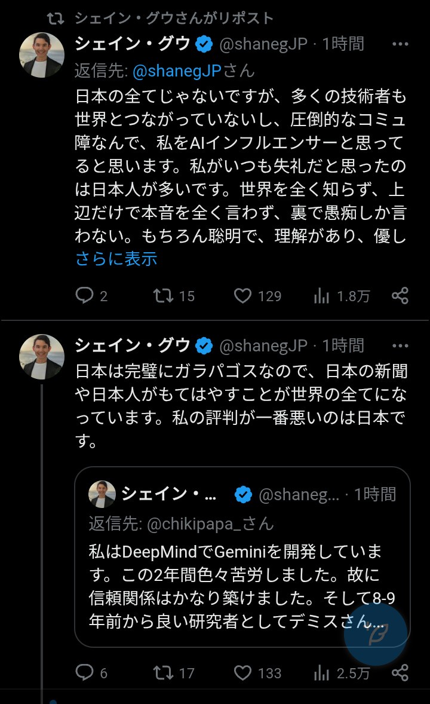Screen dimensions: 430x704
Task: Open the more options menu on second post
Action: [x=399, y=345]
